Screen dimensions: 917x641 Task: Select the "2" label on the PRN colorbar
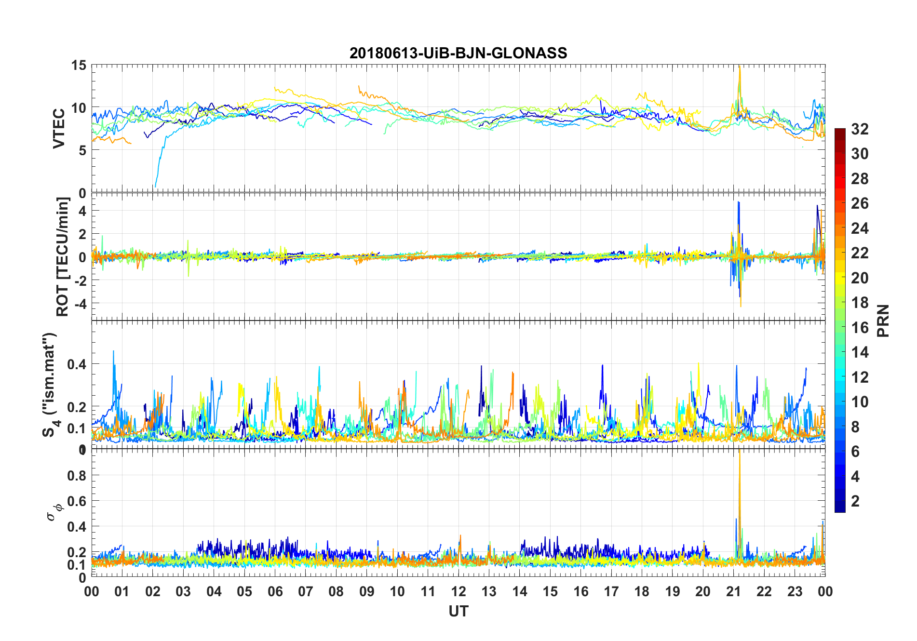[855, 501]
